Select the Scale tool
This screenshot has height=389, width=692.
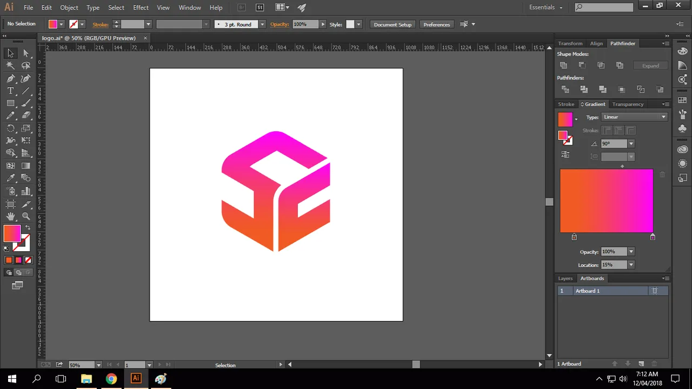pyautogui.click(x=26, y=129)
